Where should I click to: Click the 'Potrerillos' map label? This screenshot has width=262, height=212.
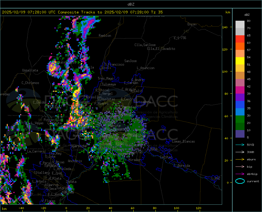[x=53, y=120]
